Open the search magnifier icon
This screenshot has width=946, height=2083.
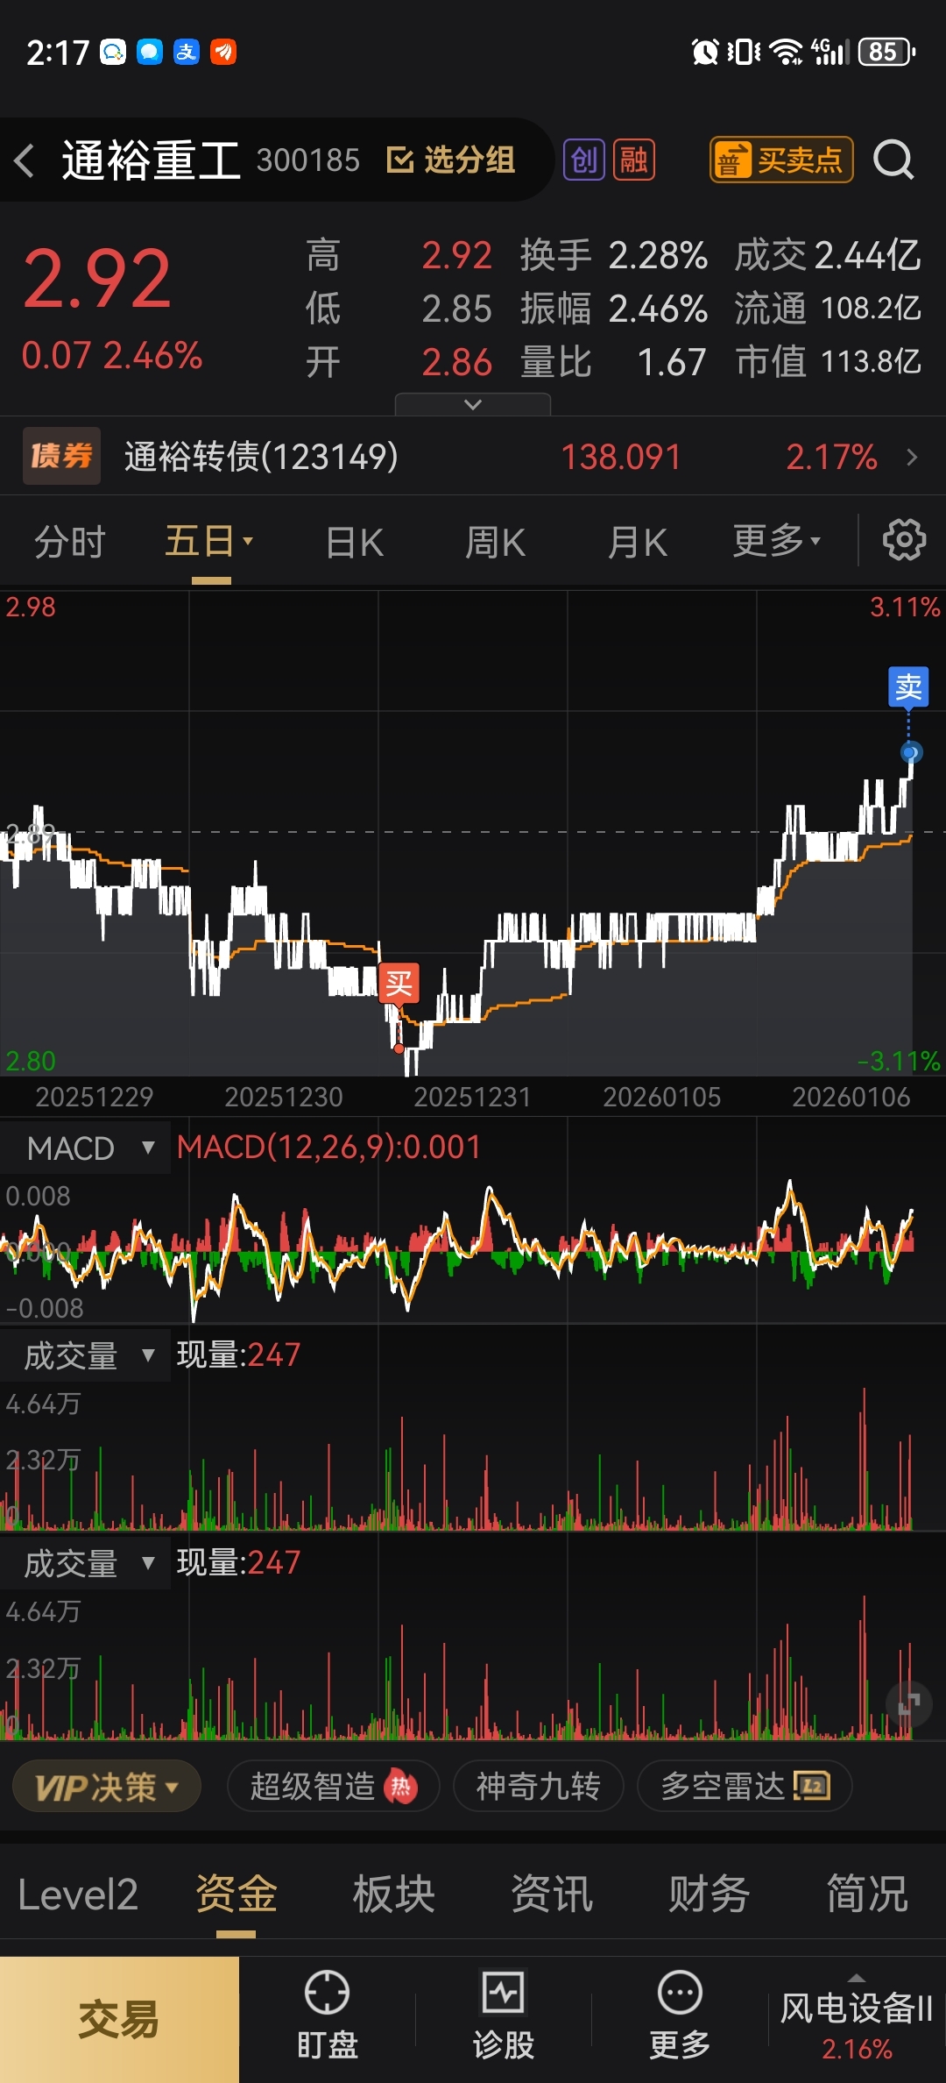(x=893, y=160)
